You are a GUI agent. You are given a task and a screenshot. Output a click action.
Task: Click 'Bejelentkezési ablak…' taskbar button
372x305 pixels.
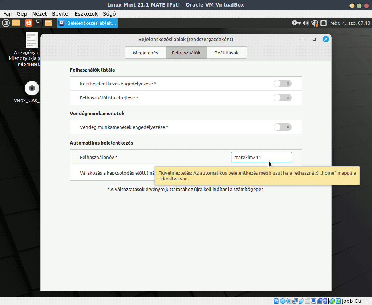[x=87, y=23]
